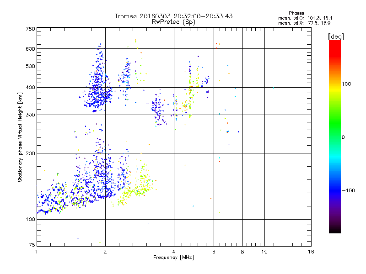Image resolution: width=366 pixels, height=274 pixels.
Task: Click y-axis tick label '200'
Action: pos(30,153)
